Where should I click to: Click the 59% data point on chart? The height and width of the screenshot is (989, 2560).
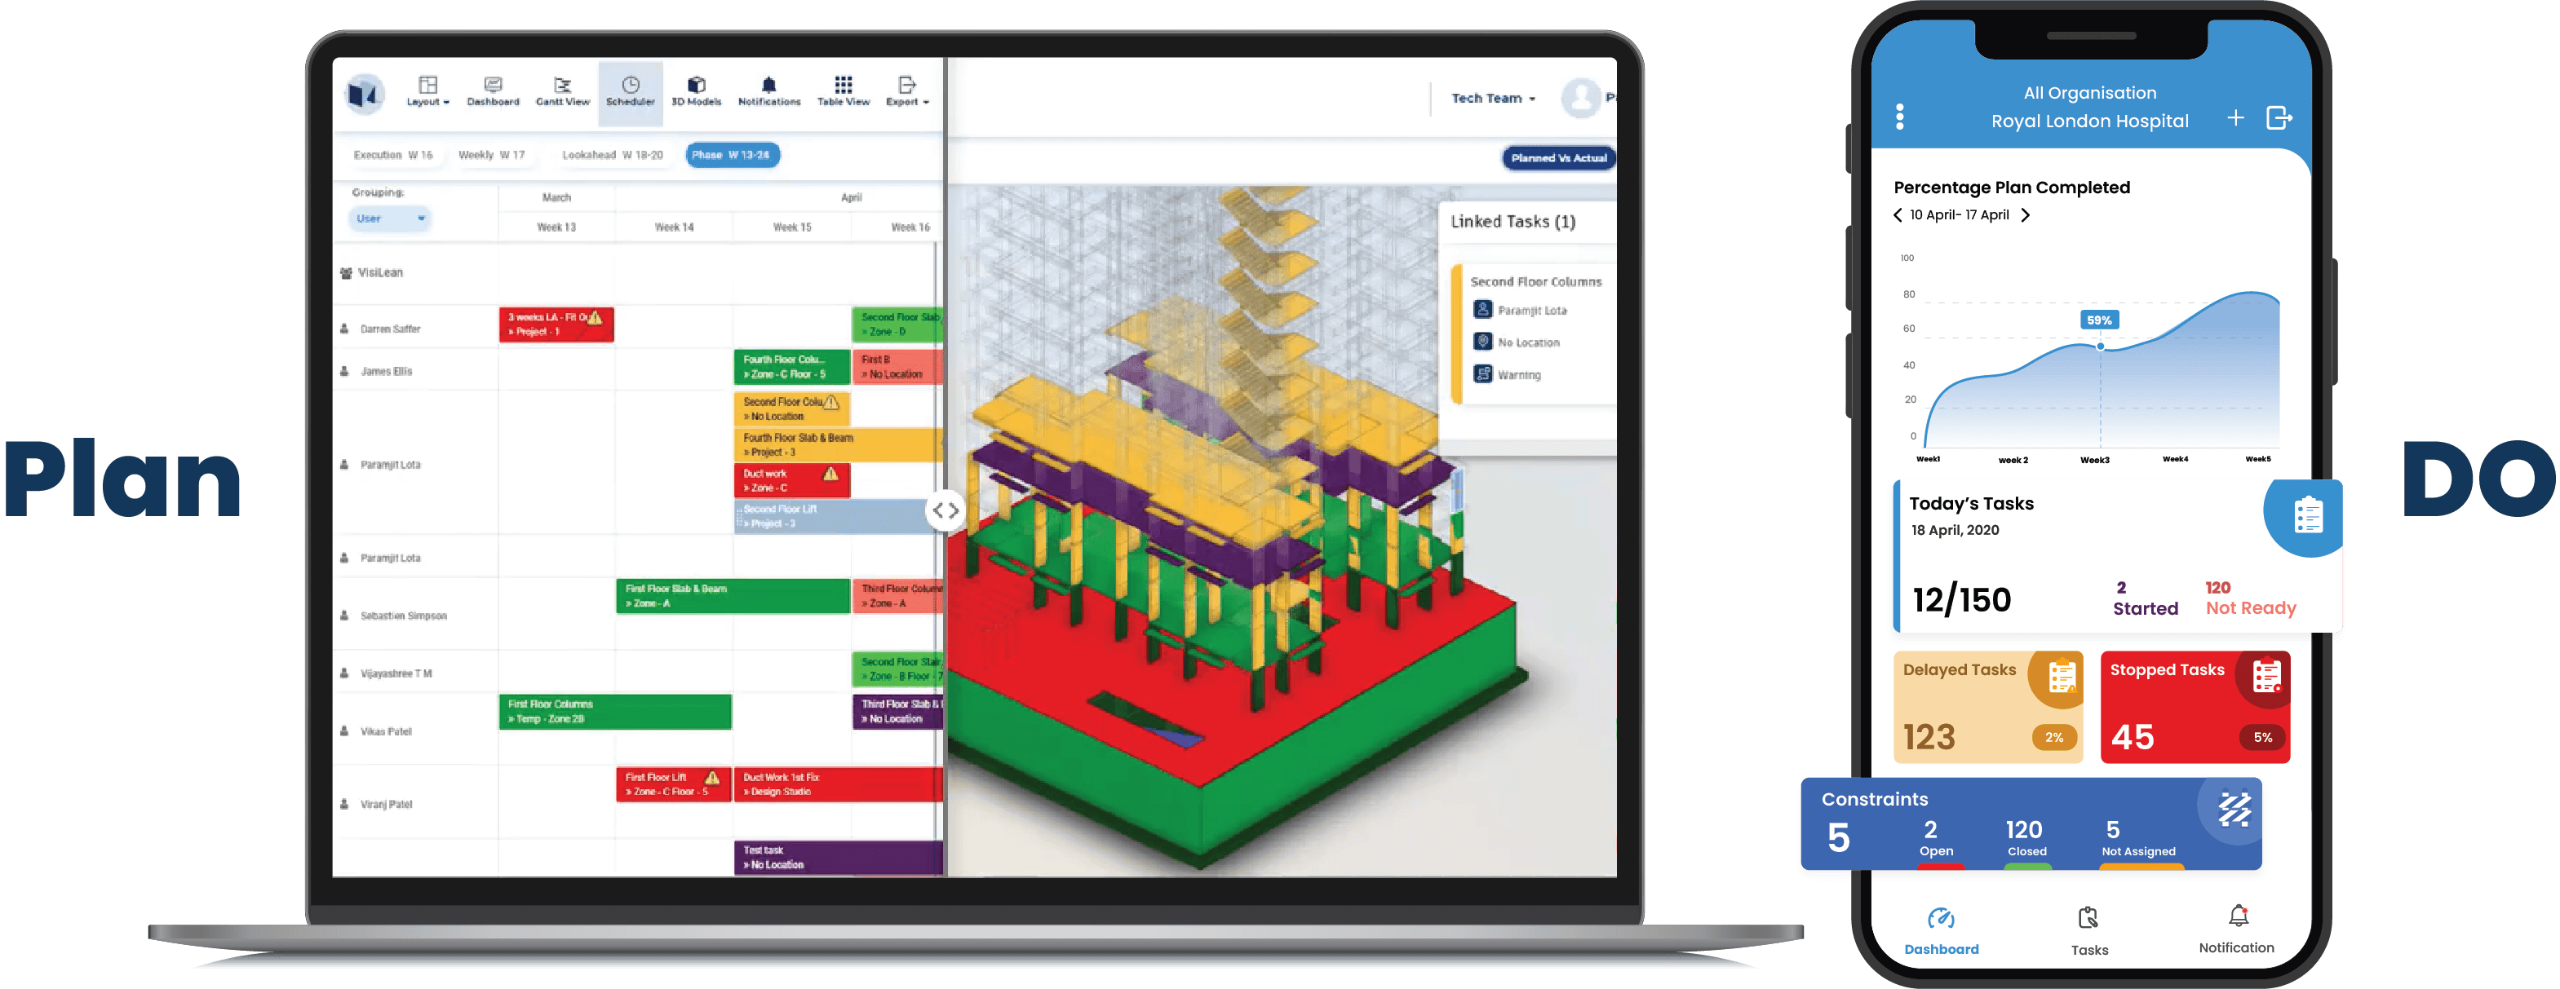point(2099,346)
